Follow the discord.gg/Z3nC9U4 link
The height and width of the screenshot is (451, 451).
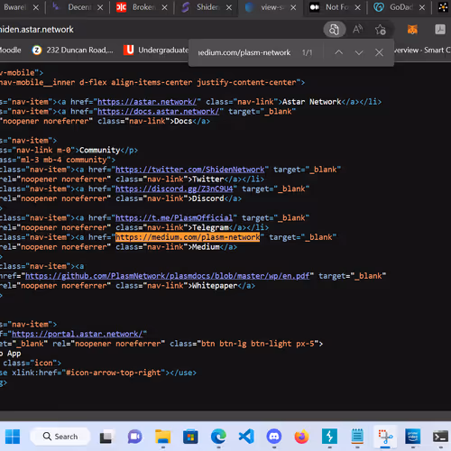[x=174, y=189]
